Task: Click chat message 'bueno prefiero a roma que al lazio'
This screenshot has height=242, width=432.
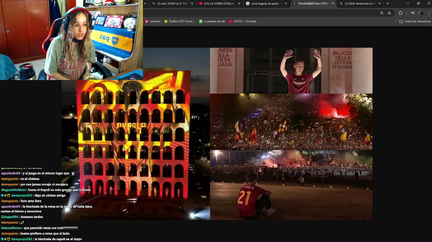Action: [45, 234]
